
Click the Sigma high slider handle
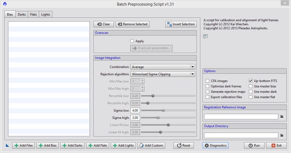click(158, 118)
